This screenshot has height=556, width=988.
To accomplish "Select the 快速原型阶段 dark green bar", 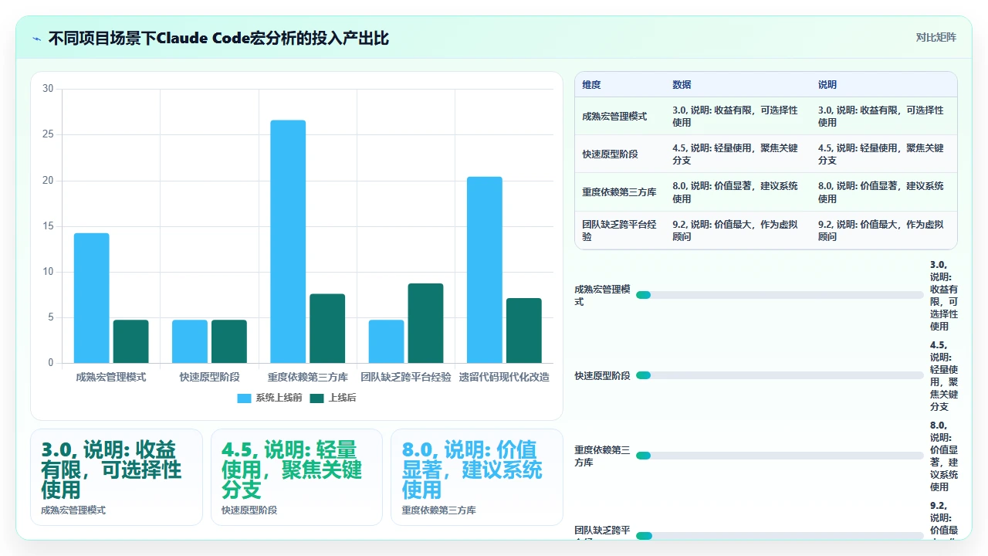I will pos(229,341).
